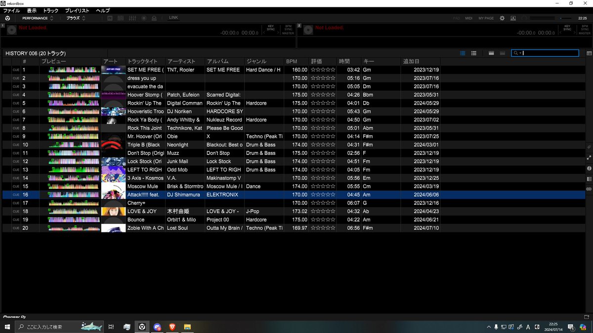This screenshot has width=593, height=333.
Task: Open sub browser panel icon on right sidebar
Action: click(x=589, y=179)
